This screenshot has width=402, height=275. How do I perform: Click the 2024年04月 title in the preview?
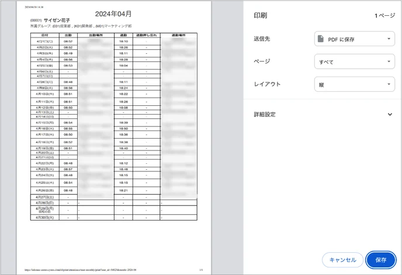[113, 14]
